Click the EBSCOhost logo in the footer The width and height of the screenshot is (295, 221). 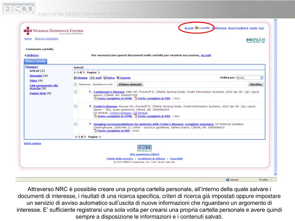pyautogui.click(x=145, y=148)
